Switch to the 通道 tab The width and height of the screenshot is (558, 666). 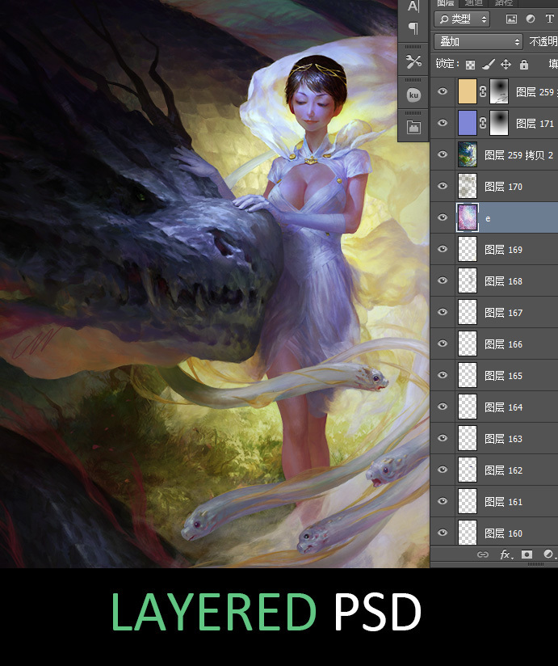[473, 2]
